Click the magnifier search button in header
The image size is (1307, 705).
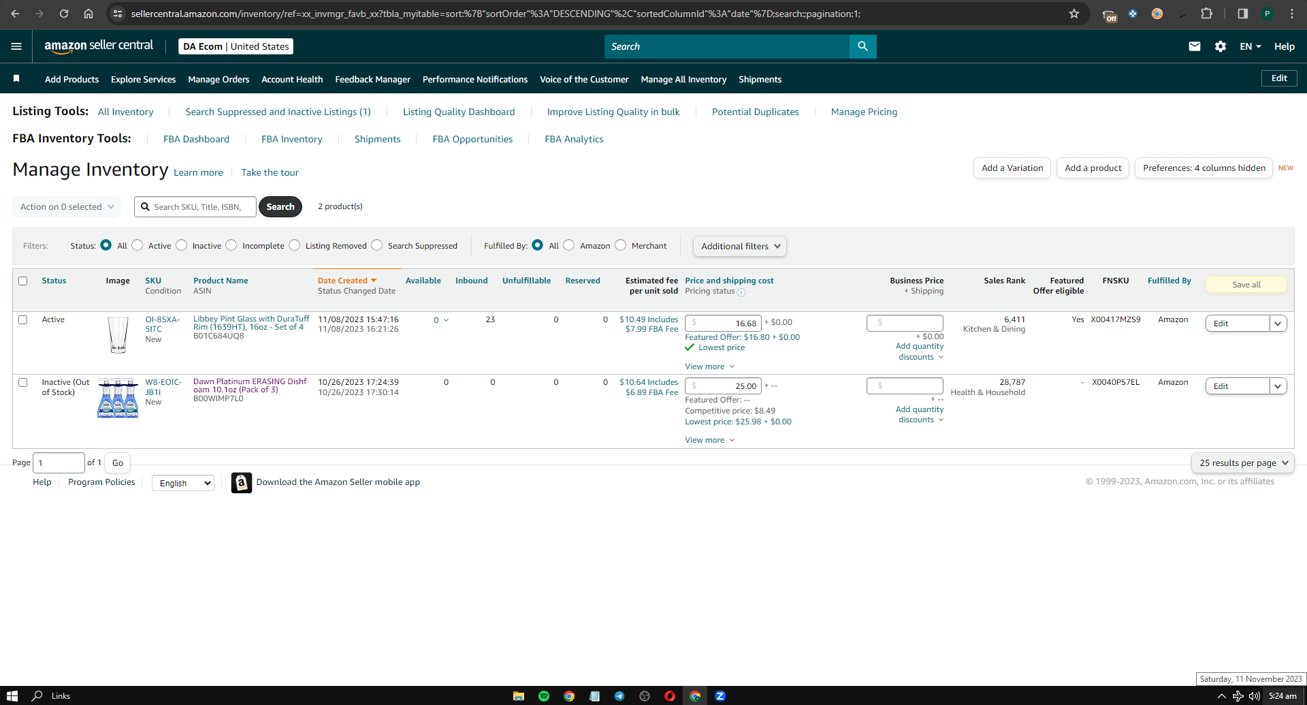click(862, 46)
